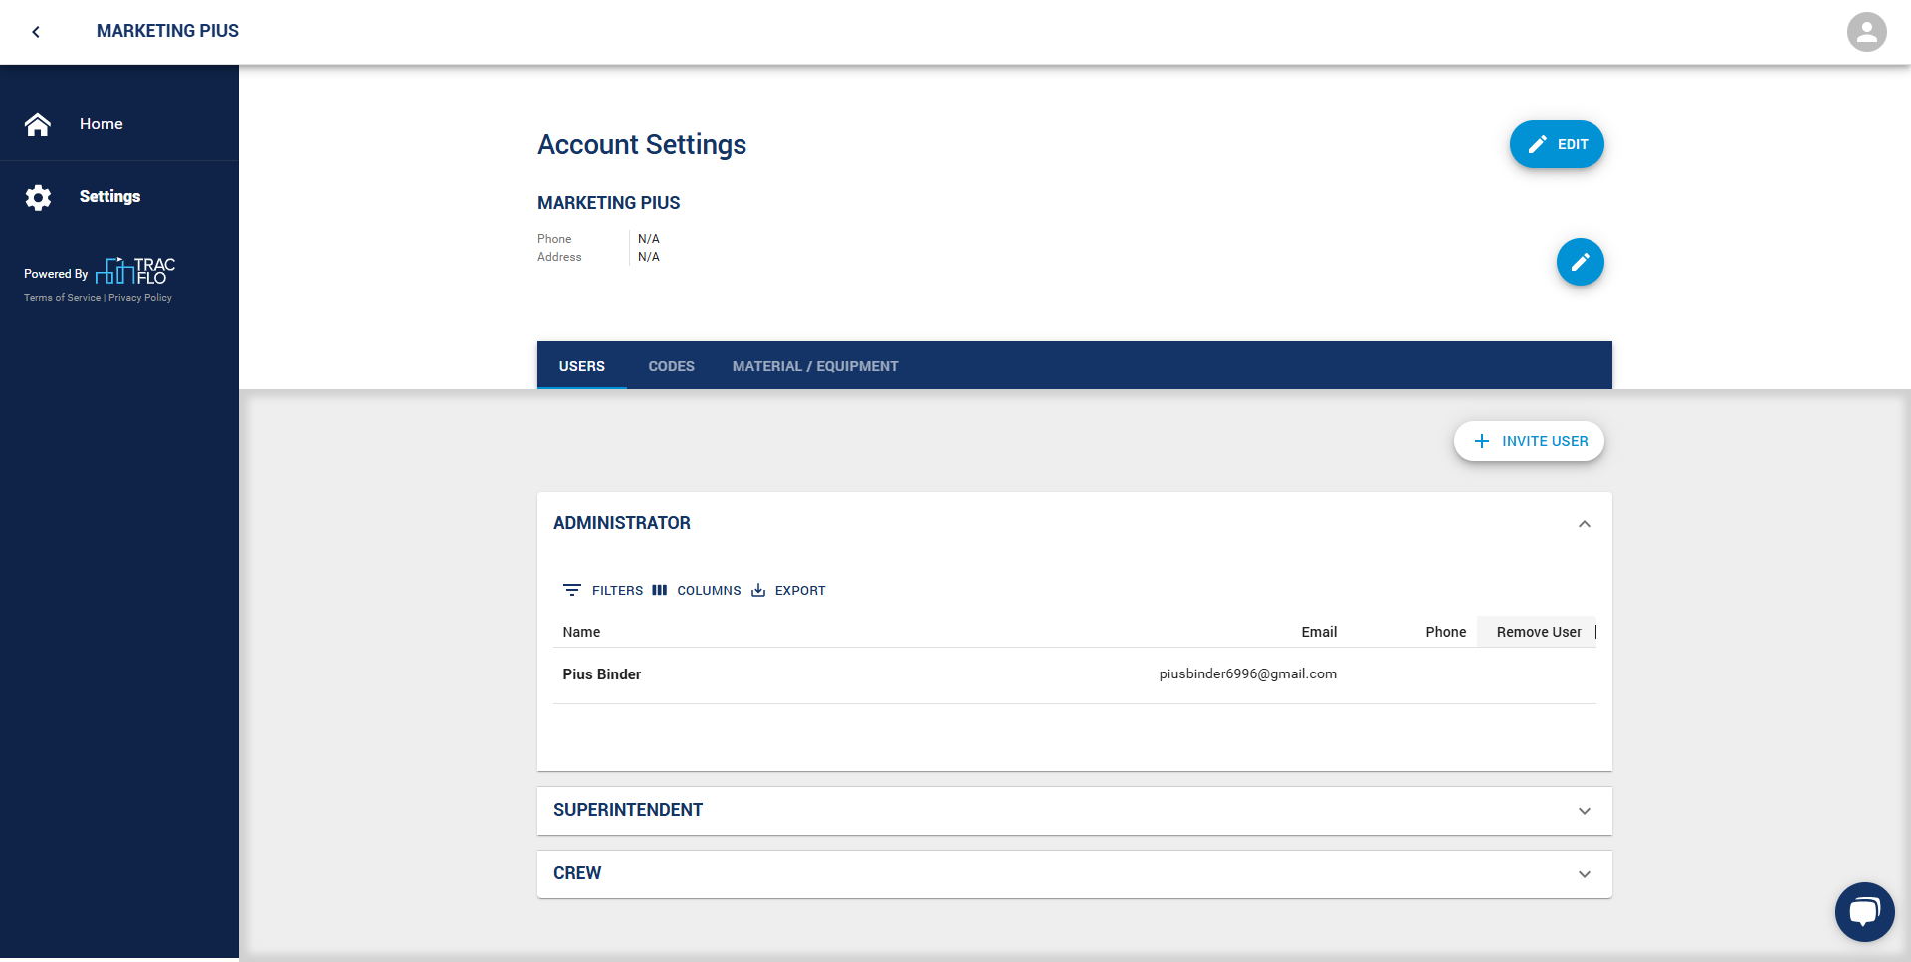Screen dimensions: 1911x962
Task: Switch to the Codes tab
Action: point(671,366)
